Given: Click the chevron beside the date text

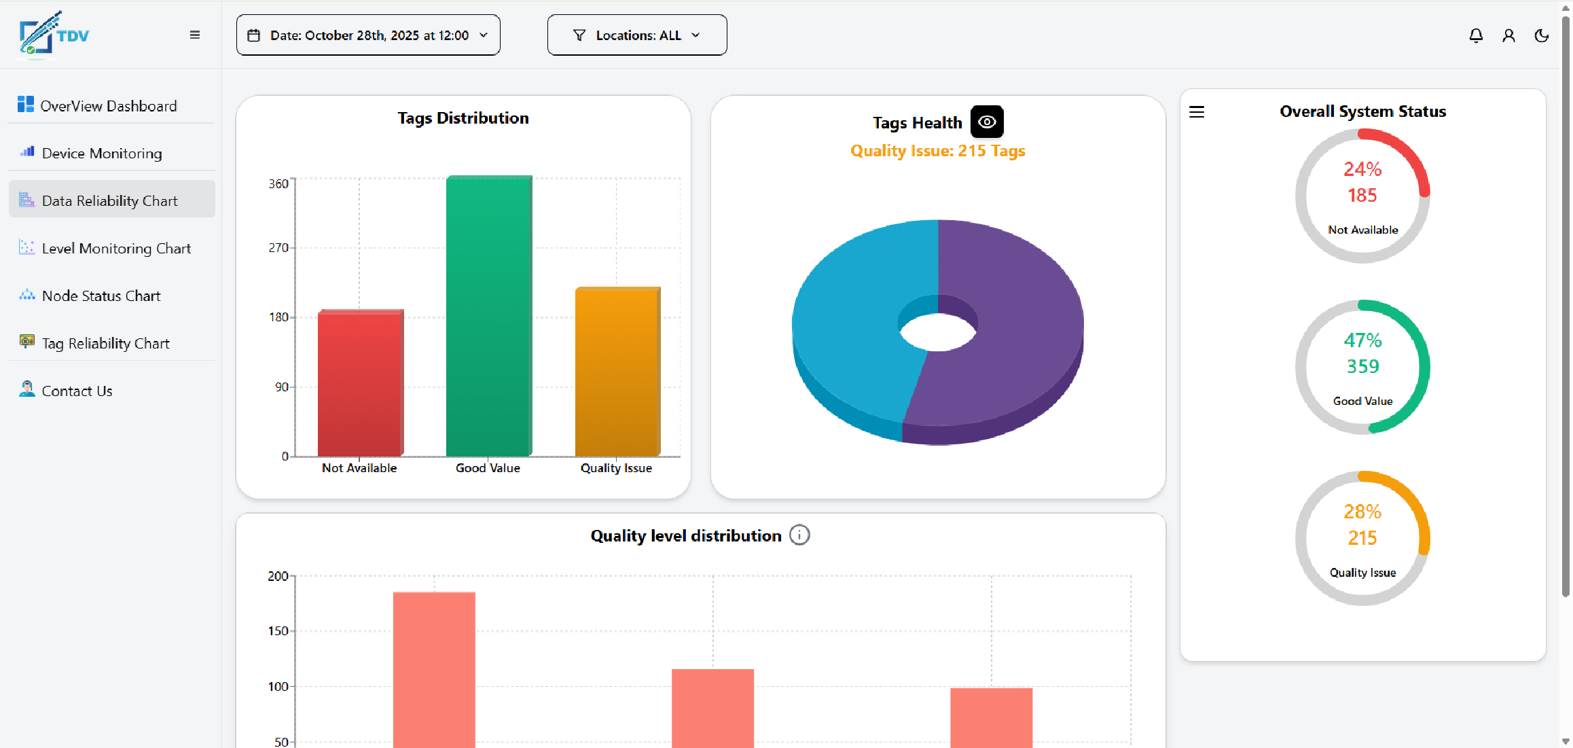Looking at the screenshot, I should 484,35.
